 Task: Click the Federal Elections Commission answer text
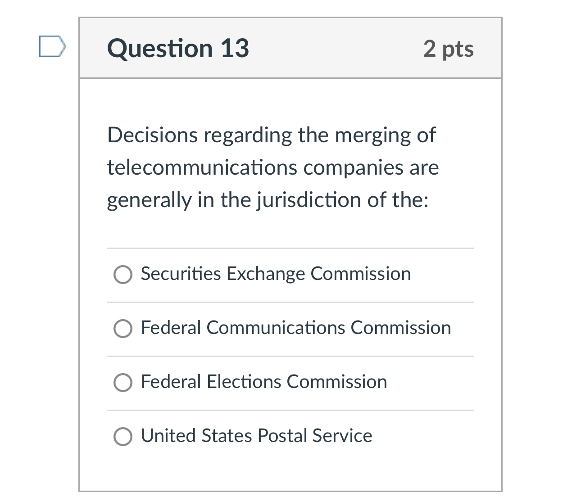pyautogui.click(x=263, y=382)
